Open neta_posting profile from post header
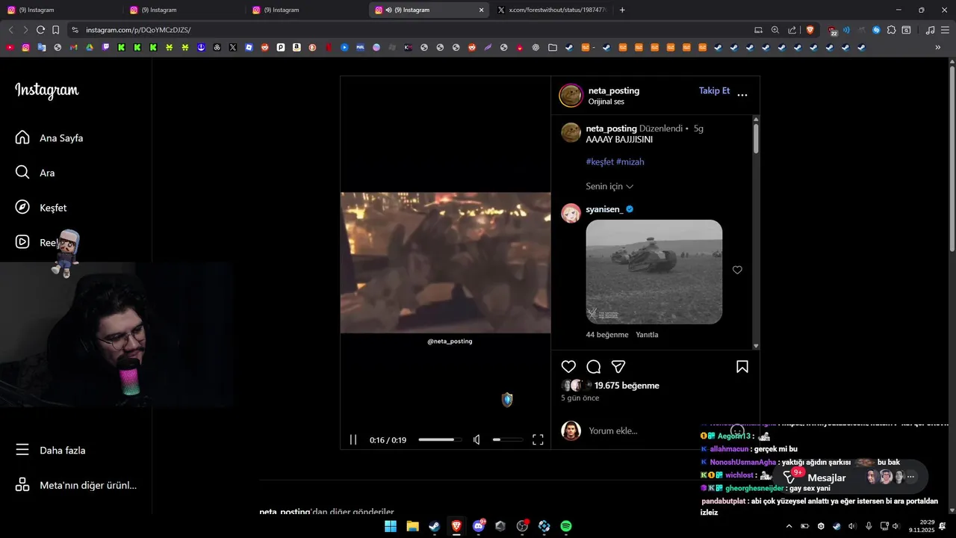This screenshot has height=538, width=956. pos(614,90)
